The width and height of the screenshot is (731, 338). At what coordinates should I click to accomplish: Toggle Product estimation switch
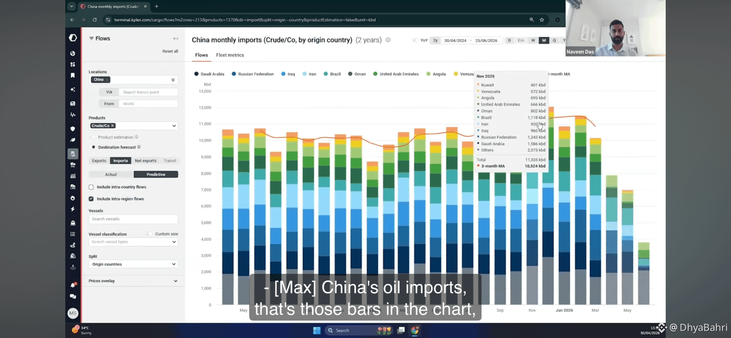[x=93, y=137]
